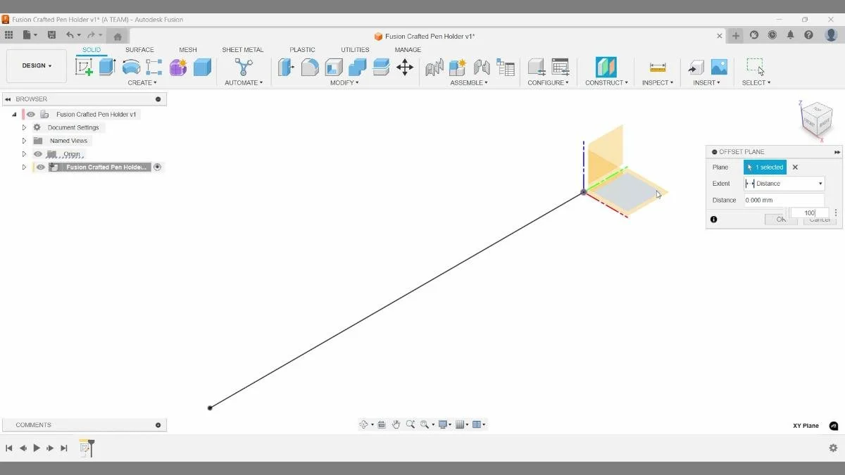Open the ASSEMBLE dropdown menu
This screenshot has width=845, height=475.
[x=469, y=83]
